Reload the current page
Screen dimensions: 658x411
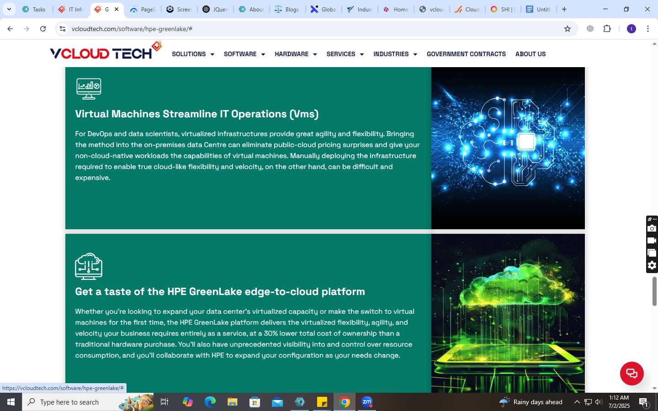tap(43, 29)
